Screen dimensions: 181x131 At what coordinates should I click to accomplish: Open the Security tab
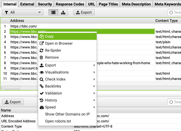pos(45,4)
